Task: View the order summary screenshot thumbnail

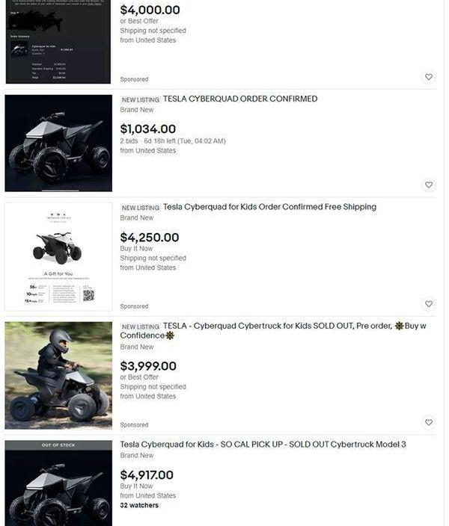Action: (58, 42)
